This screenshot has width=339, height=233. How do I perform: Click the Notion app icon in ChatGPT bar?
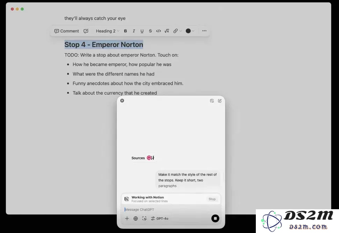(127, 199)
